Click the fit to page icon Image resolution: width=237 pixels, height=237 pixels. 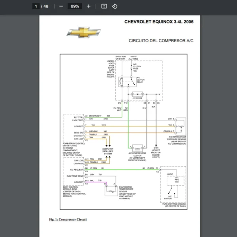[x=104, y=6]
